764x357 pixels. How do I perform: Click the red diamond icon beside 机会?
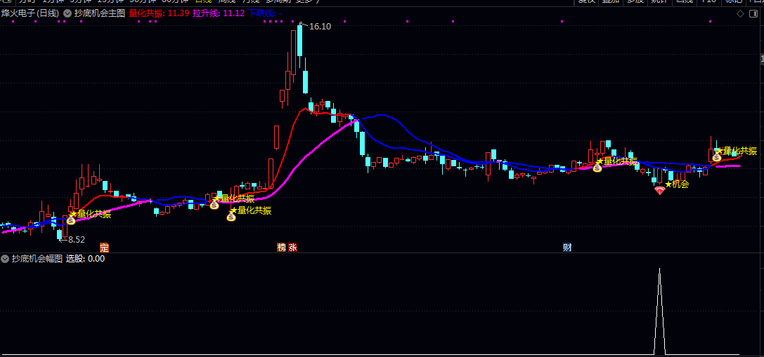tap(660, 191)
